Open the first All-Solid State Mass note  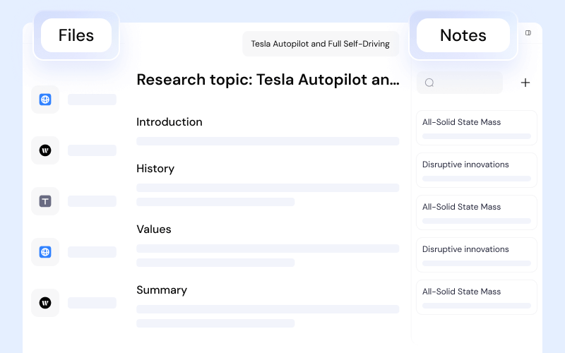(476, 128)
